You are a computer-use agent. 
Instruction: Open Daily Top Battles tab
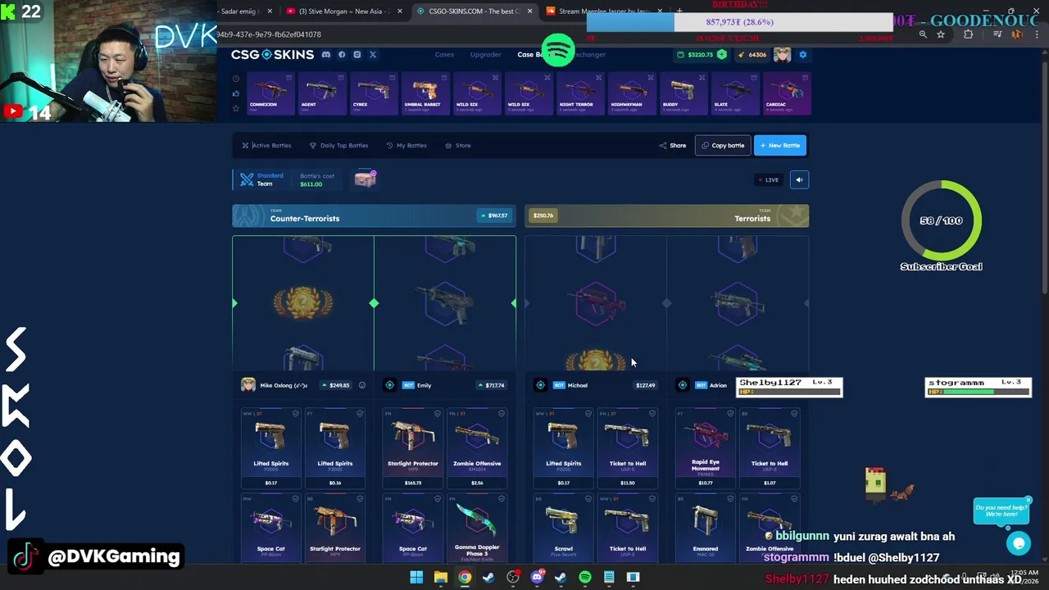[338, 145]
